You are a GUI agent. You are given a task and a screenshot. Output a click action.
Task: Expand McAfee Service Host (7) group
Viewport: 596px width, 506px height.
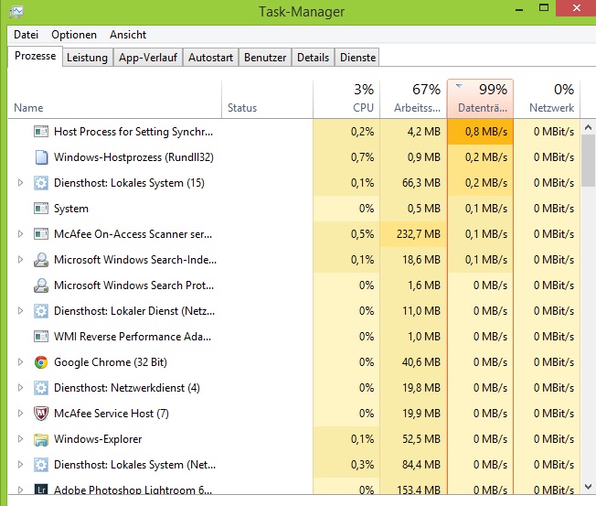[x=20, y=414]
